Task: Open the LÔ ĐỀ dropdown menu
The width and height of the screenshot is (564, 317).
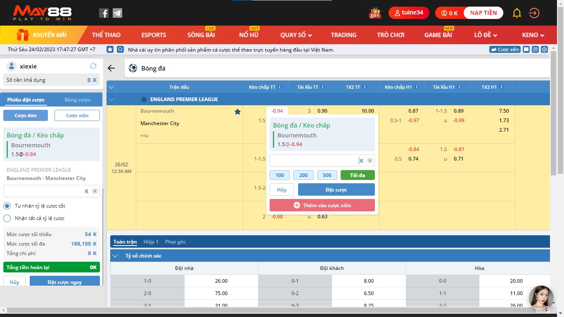Action: tap(486, 35)
